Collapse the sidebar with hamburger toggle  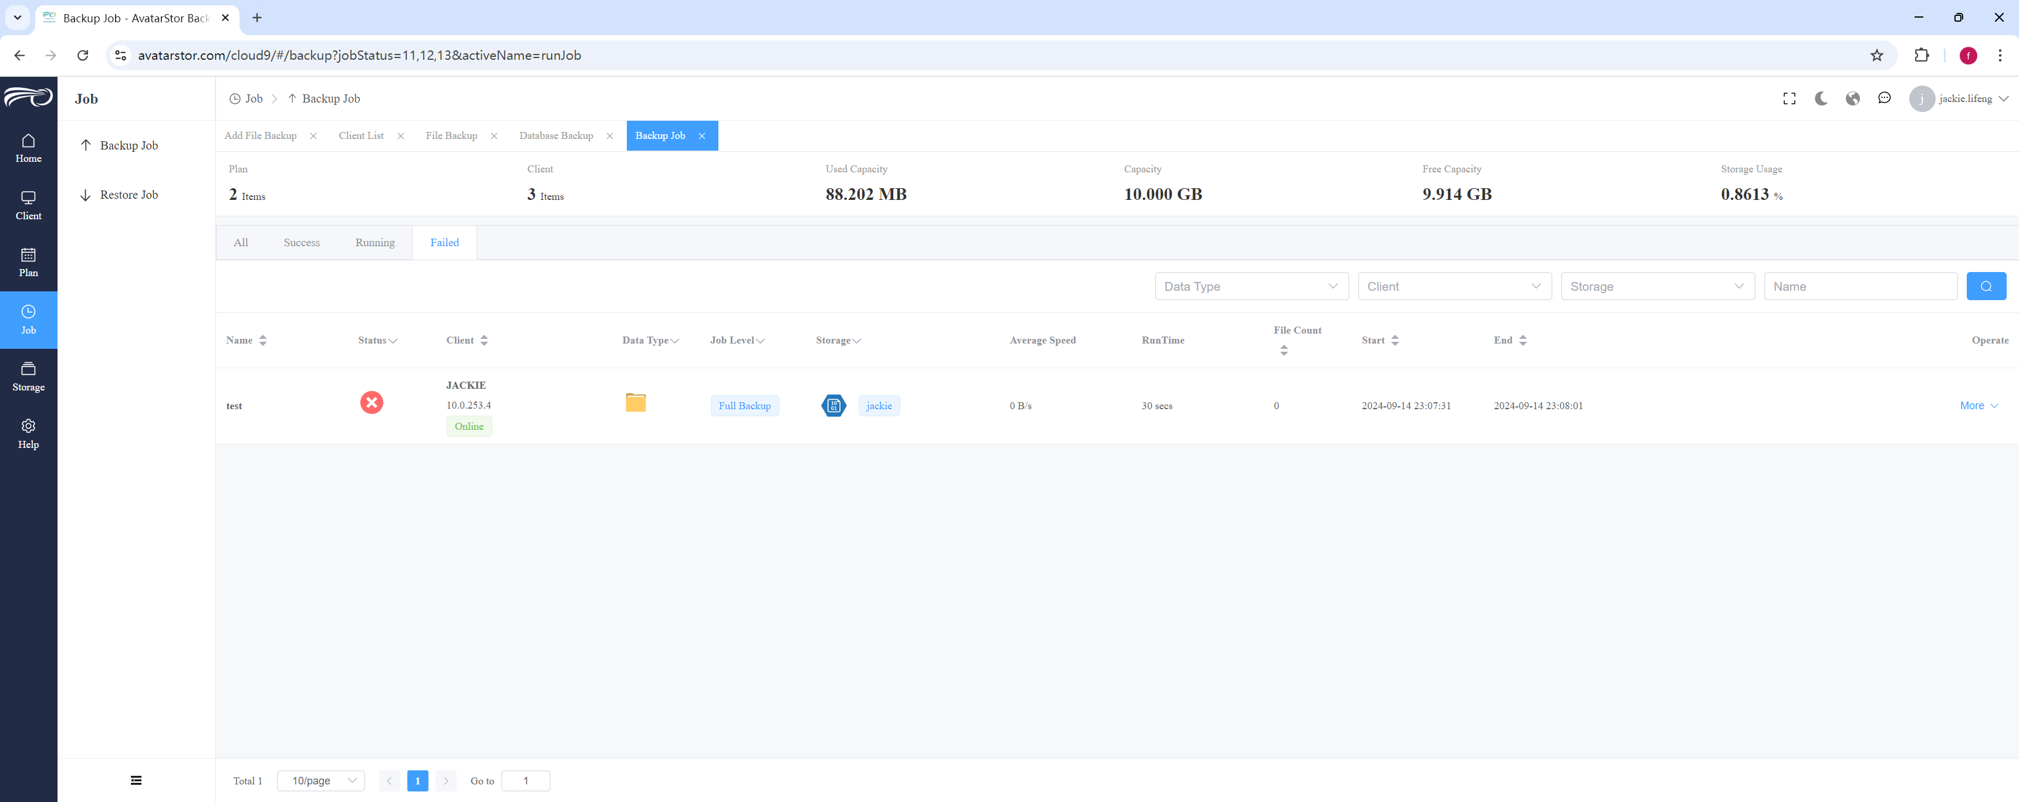pos(136,780)
